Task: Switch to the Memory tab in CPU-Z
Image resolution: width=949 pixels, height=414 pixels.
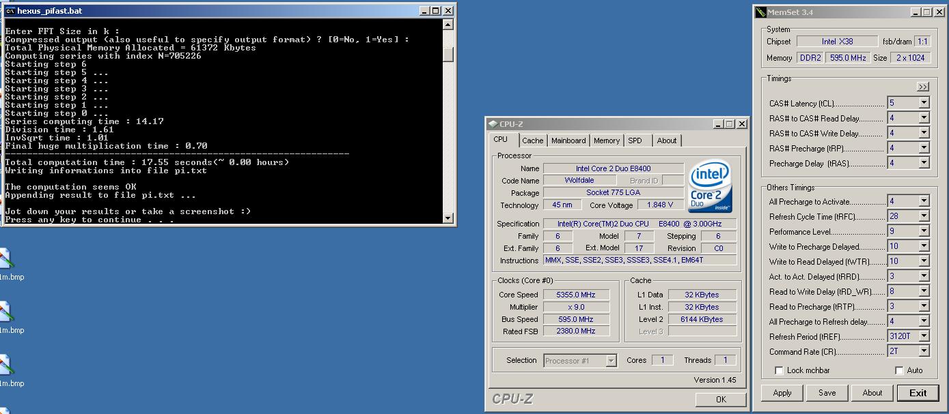Action: [606, 141]
